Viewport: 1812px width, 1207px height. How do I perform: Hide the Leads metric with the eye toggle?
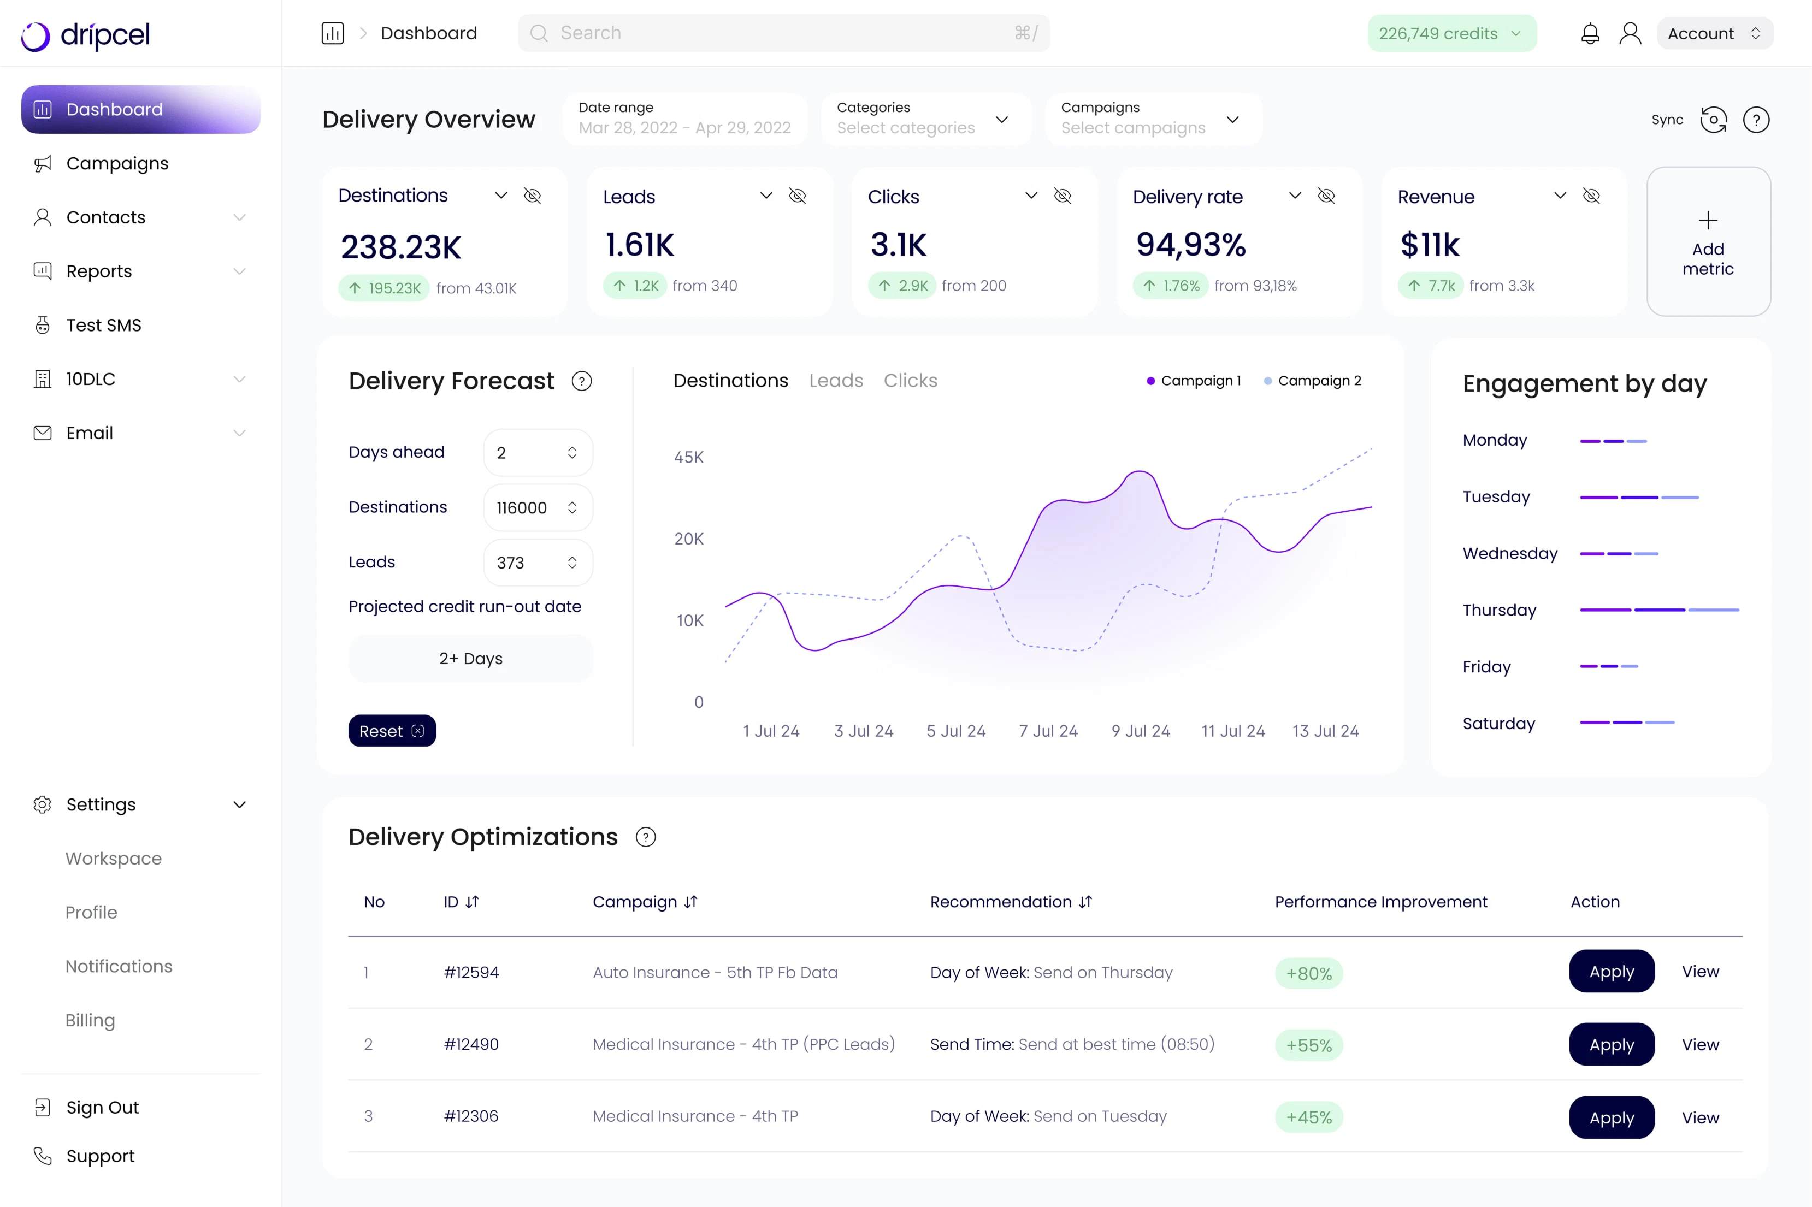click(x=798, y=196)
